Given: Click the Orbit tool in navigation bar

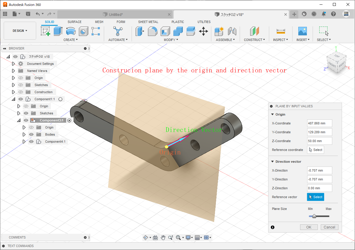Looking at the screenshot, I should (x=145, y=238).
